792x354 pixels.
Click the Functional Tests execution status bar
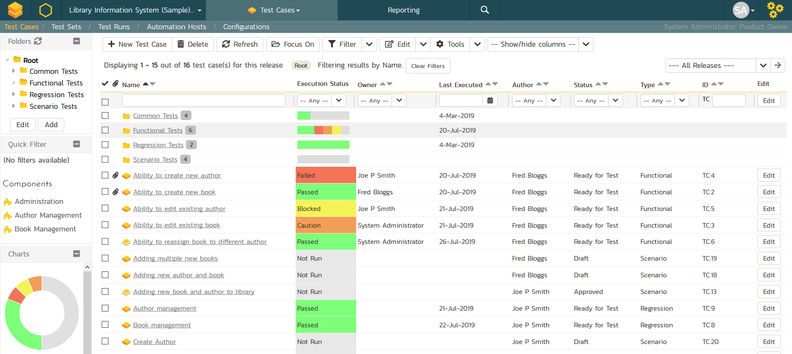coord(323,130)
